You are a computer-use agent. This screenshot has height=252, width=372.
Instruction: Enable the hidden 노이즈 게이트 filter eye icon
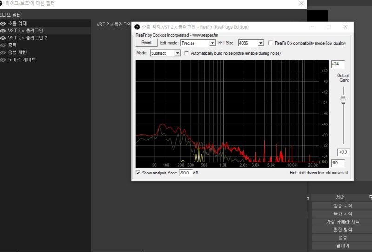(3, 60)
